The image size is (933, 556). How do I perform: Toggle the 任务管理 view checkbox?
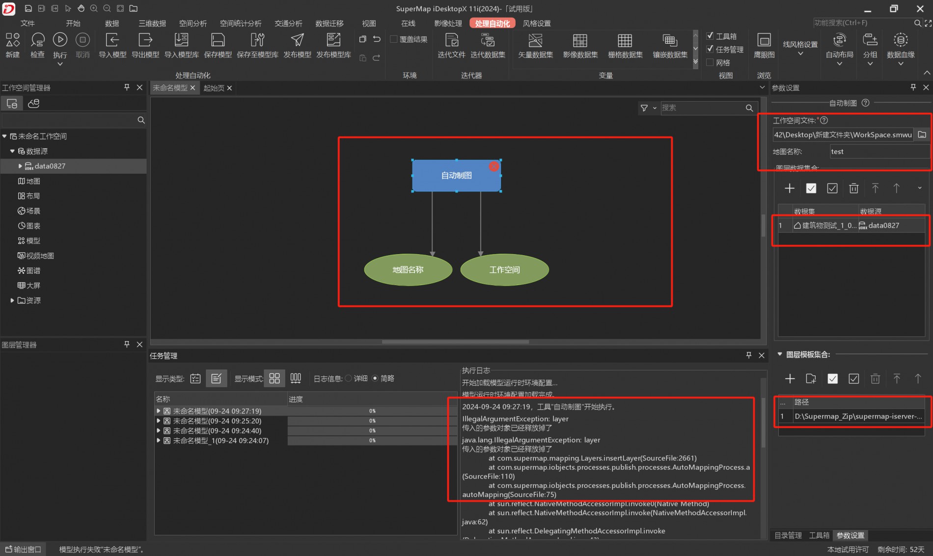(x=710, y=49)
